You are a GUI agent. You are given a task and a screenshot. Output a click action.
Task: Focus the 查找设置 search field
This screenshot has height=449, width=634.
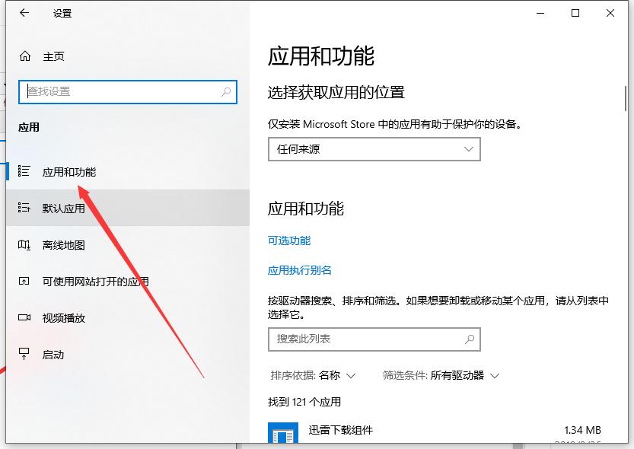tap(128, 92)
